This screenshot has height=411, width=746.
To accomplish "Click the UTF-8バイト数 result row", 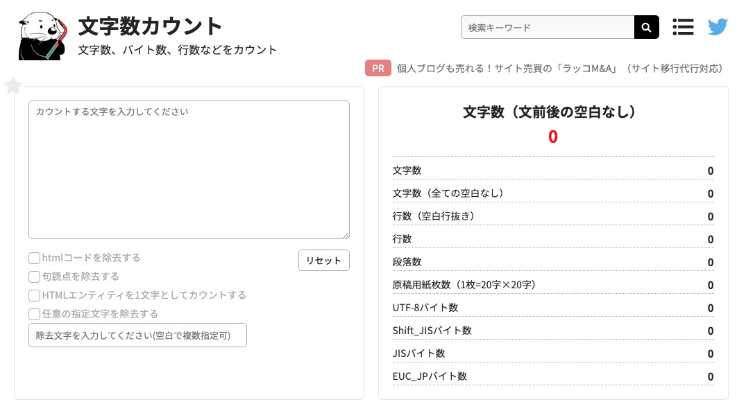I will [x=552, y=307].
